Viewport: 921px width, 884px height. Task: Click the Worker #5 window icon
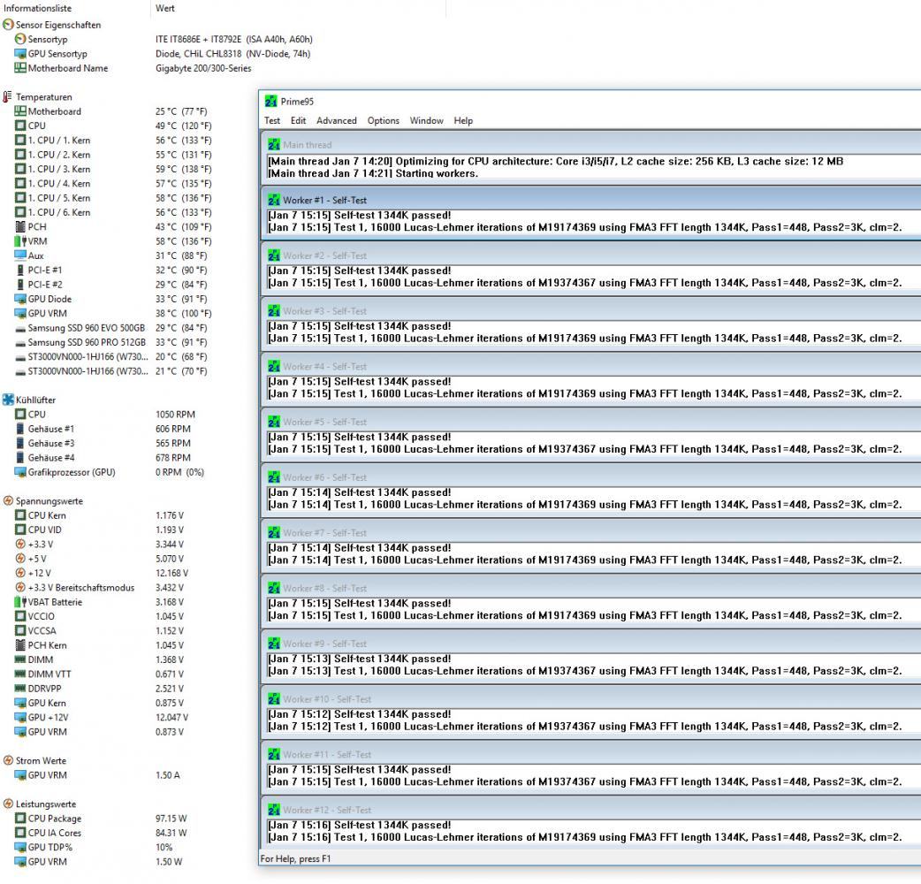tap(274, 422)
